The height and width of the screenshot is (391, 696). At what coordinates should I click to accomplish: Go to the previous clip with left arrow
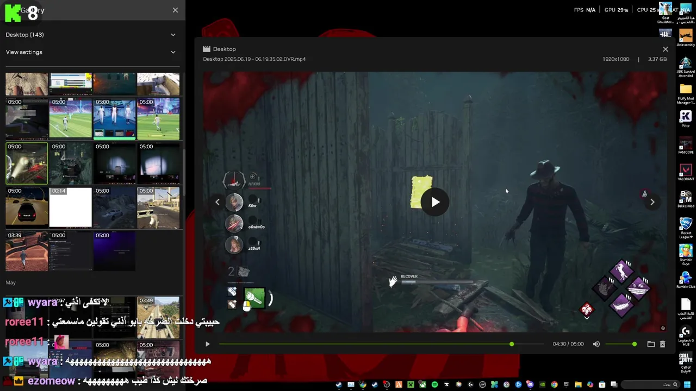coord(217,202)
